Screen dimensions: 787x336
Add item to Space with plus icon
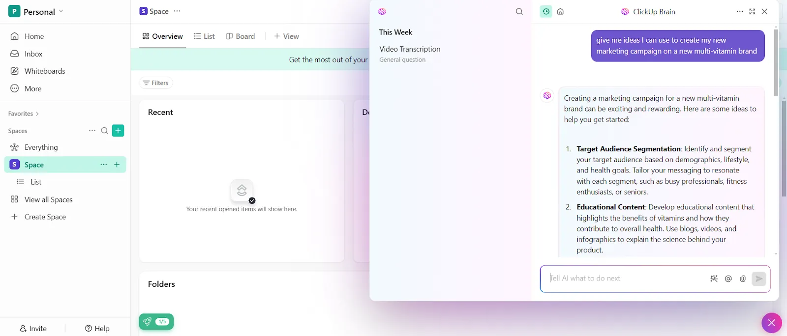[x=117, y=165]
